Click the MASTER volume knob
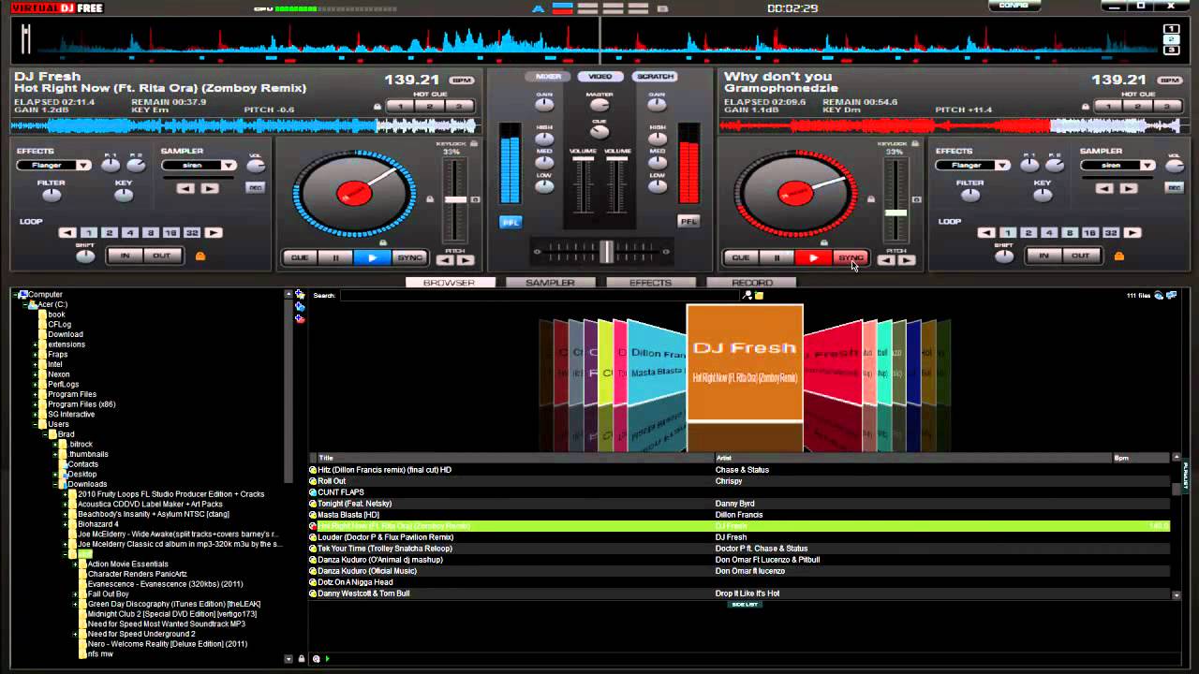Image resolution: width=1199 pixels, height=674 pixels. [x=599, y=107]
